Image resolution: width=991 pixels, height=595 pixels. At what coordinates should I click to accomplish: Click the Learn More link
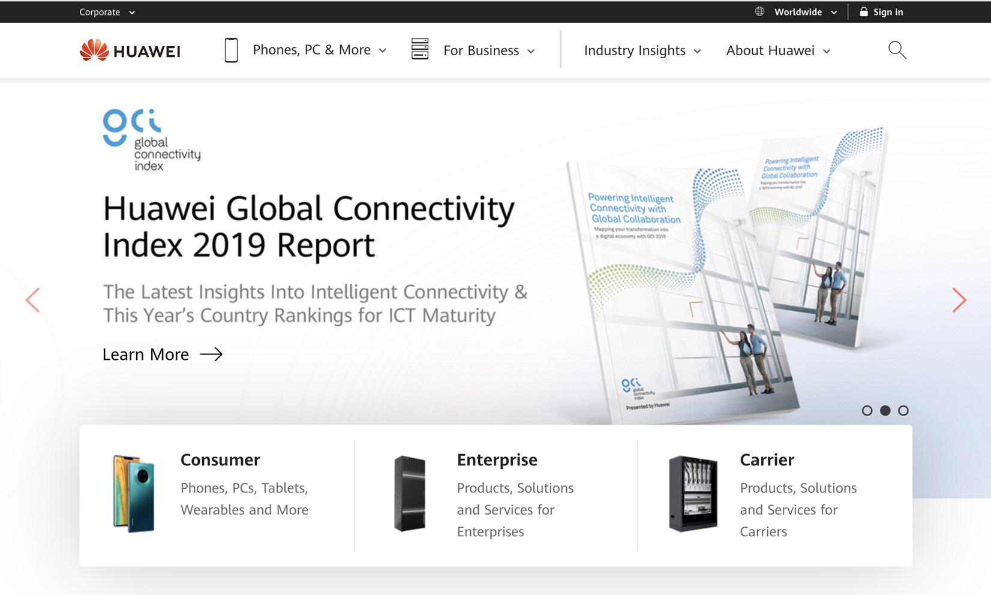click(146, 354)
